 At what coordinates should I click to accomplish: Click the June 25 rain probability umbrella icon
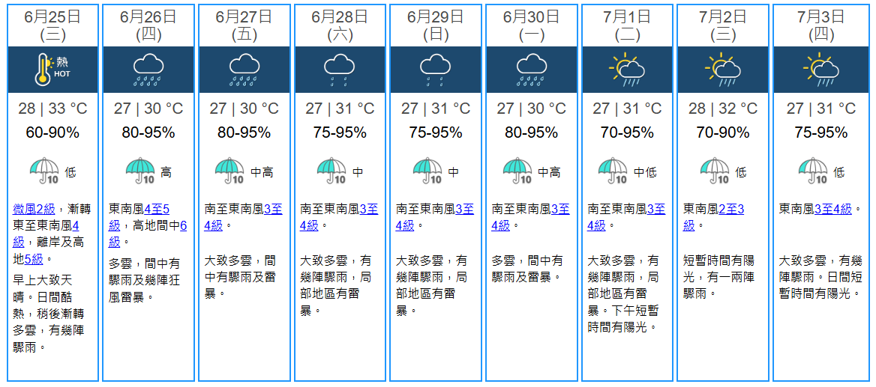[44, 171]
